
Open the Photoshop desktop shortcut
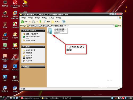15,67
